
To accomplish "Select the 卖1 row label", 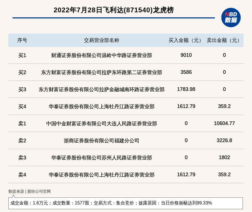I will tap(22, 124).
